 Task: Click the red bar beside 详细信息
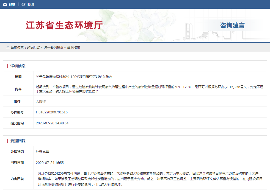(x=8, y=65)
